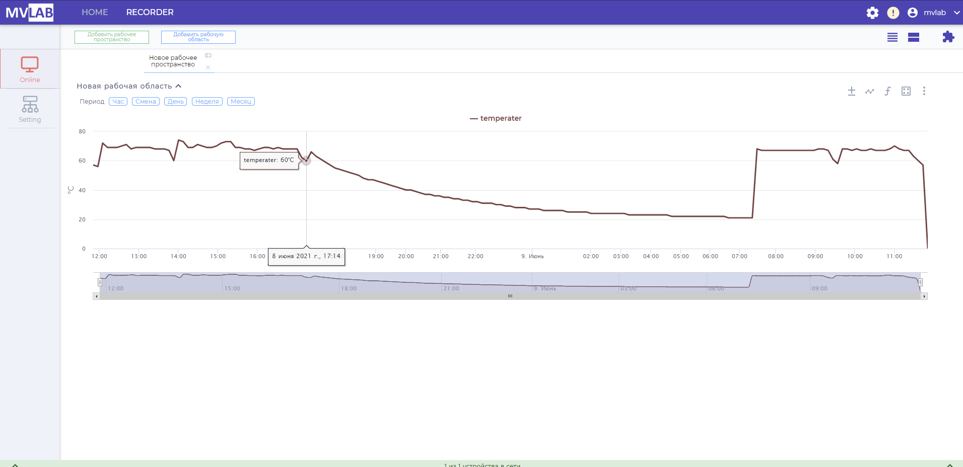Viewport: 963px width, 467px height.
Task: Click the yellow alert notification icon
Action: pyautogui.click(x=893, y=13)
